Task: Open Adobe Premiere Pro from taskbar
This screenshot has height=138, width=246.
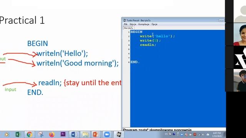Action: point(63,135)
